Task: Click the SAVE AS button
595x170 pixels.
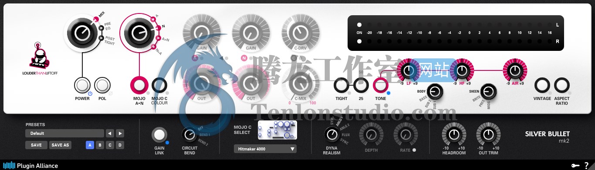Action: coord(60,145)
